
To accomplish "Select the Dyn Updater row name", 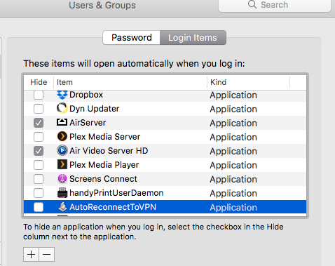I will 95,109.
